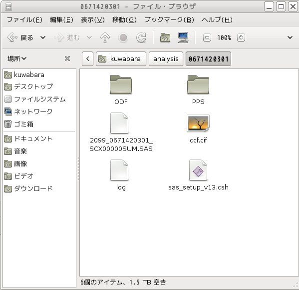Reload the current folder view
The width and height of the screenshot is (299, 290).
(141, 37)
